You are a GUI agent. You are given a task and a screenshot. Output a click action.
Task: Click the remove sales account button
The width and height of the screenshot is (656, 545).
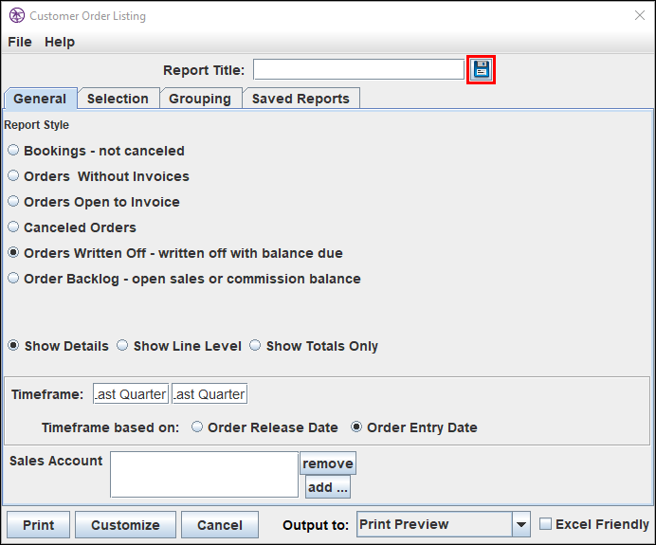point(328,463)
